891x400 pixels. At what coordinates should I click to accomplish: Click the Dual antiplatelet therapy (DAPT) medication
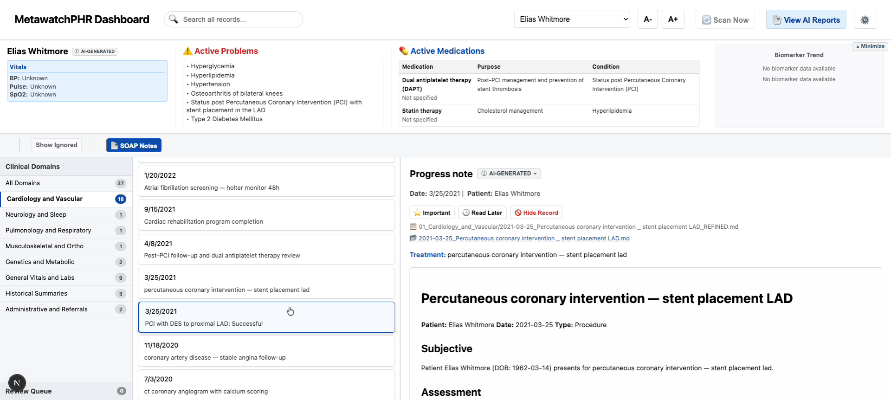pyautogui.click(x=436, y=84)
